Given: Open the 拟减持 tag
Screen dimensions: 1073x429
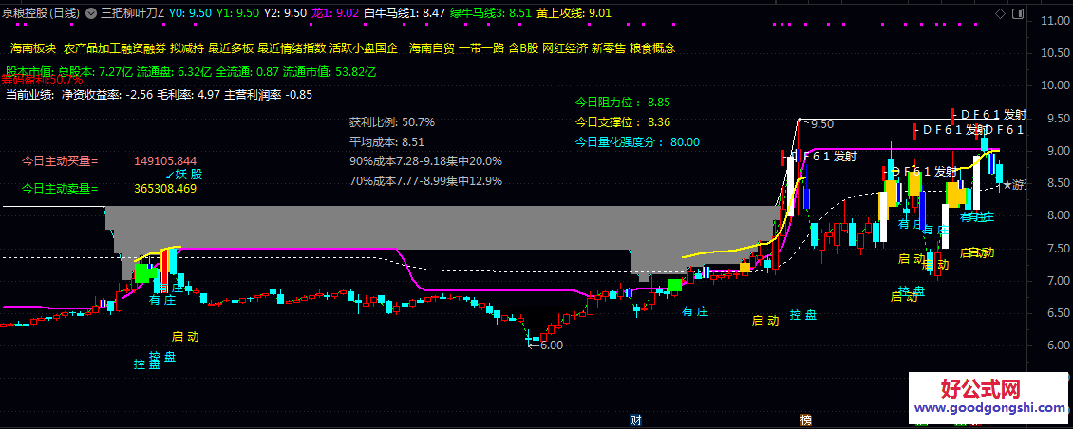Looking at the screenshot, I should 187,48.
